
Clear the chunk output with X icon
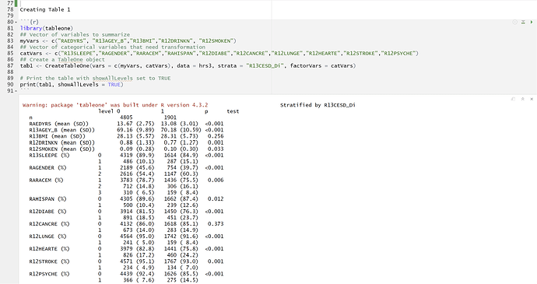tap(532, 99)
